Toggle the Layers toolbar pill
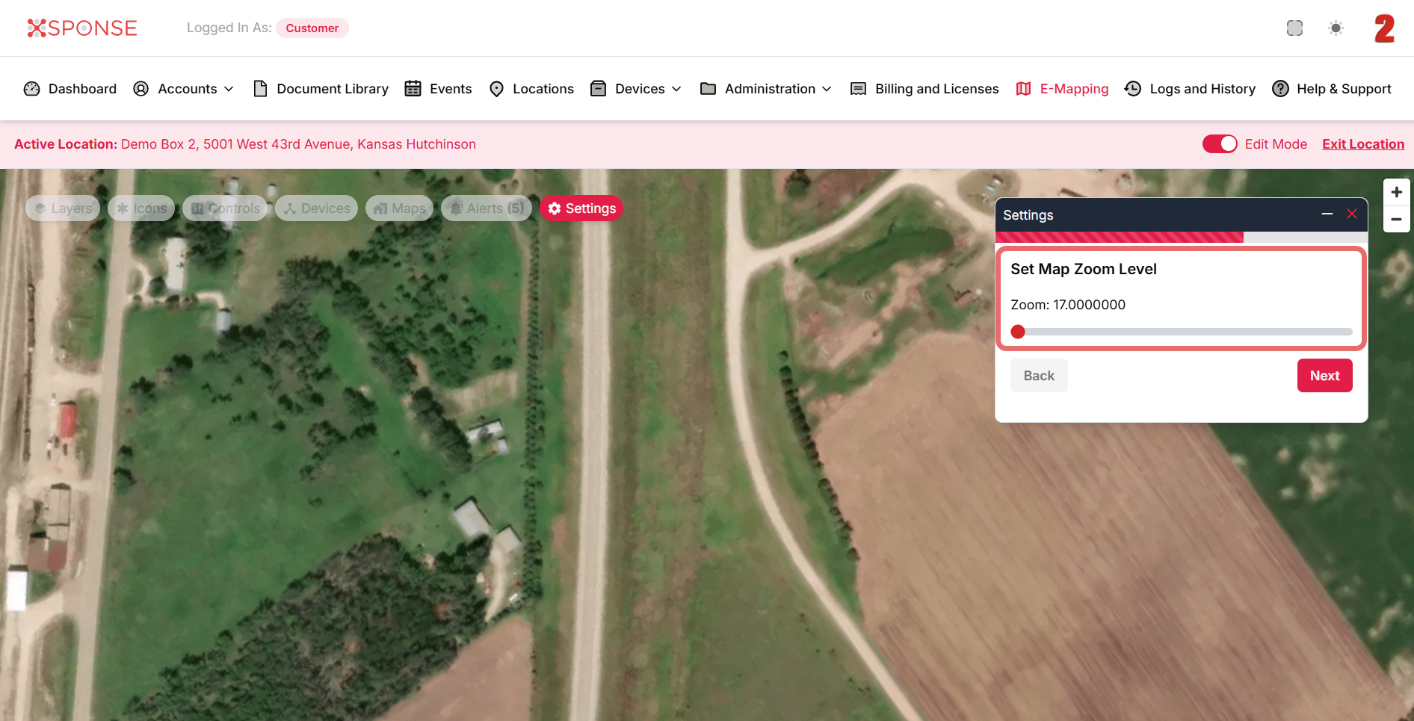Screen dimensions: 1414x721 [64, 208]
